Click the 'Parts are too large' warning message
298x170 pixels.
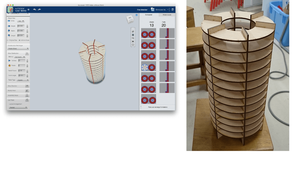(158, 107)
